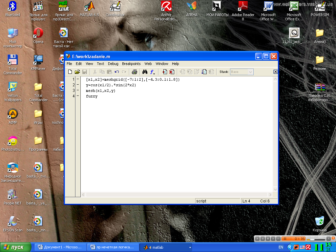Open the Debug menu
The width and height of the screenshot is (336, 252).
[x=113, y=64]
